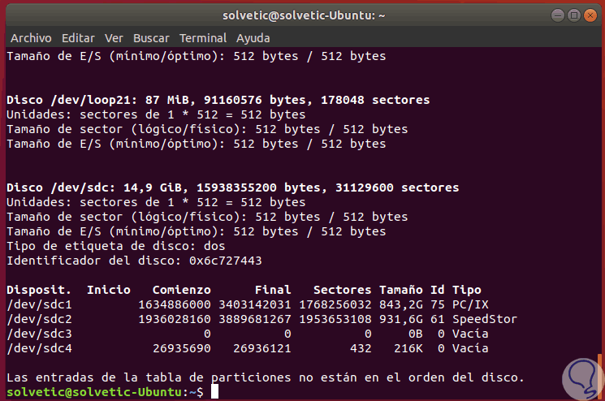Click the Tipo de etiqueta de disco line
Image resolution: width=605 pixels, height=401 pixels.
(x=116, y=246)
